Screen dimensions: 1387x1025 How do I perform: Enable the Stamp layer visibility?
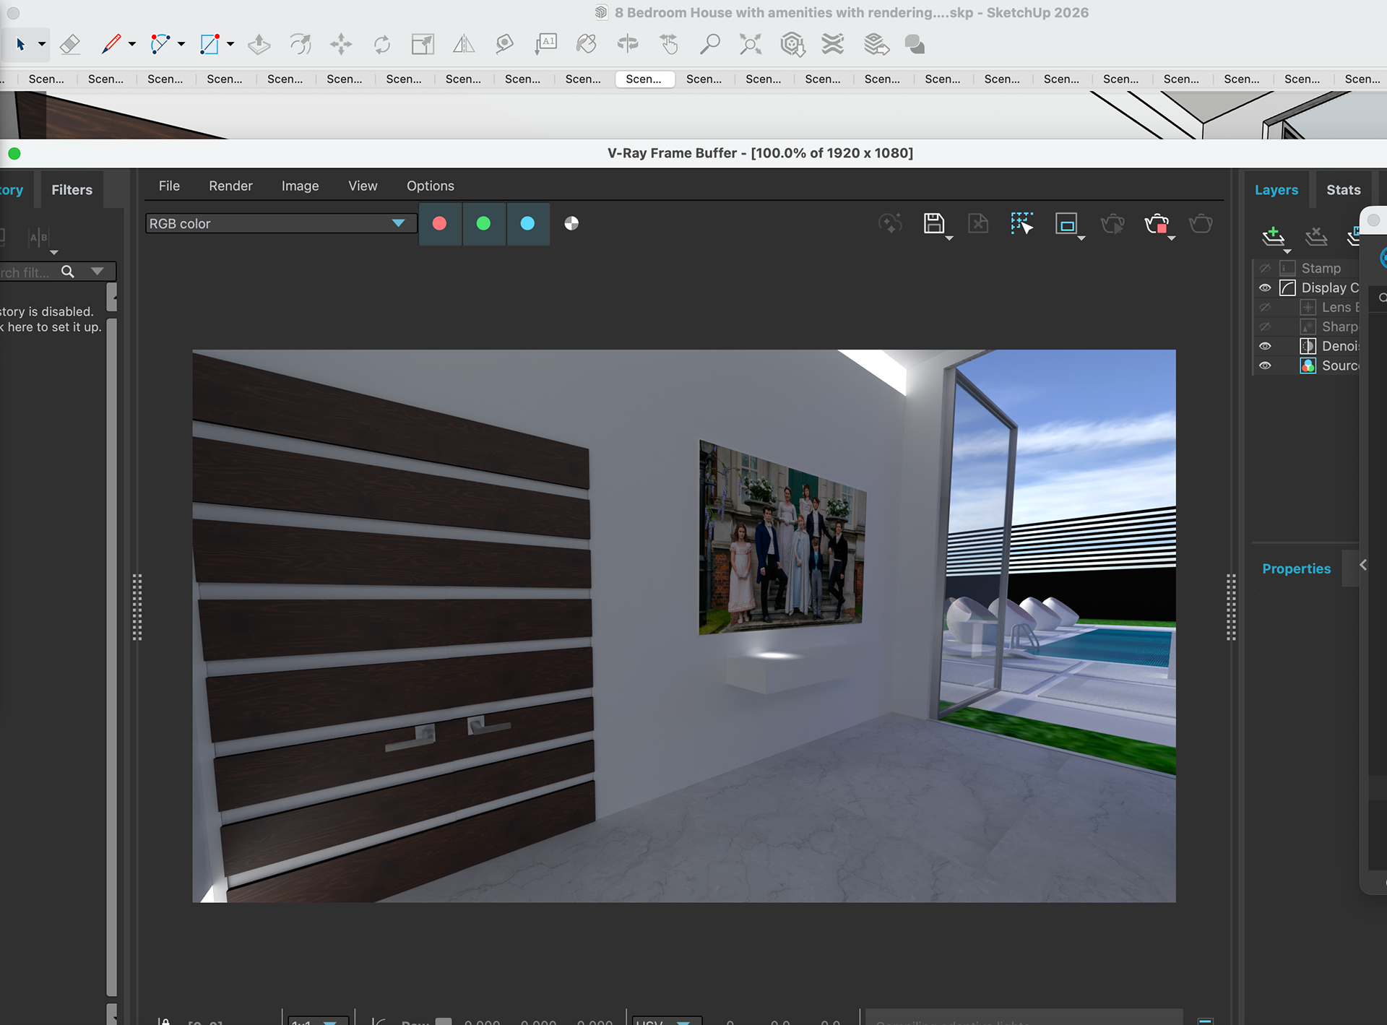1265,268
